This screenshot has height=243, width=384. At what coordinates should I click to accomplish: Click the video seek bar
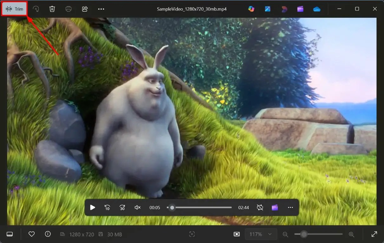(x=199, y=208)
